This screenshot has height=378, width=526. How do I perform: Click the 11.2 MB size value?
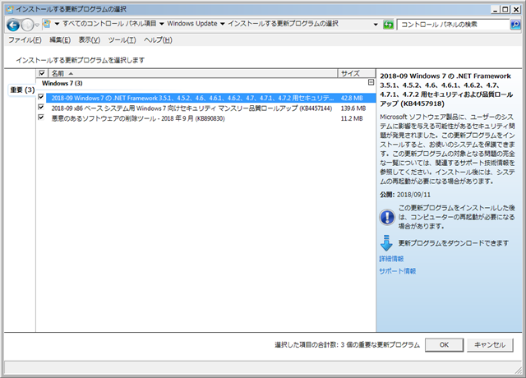tap(352, 118)
